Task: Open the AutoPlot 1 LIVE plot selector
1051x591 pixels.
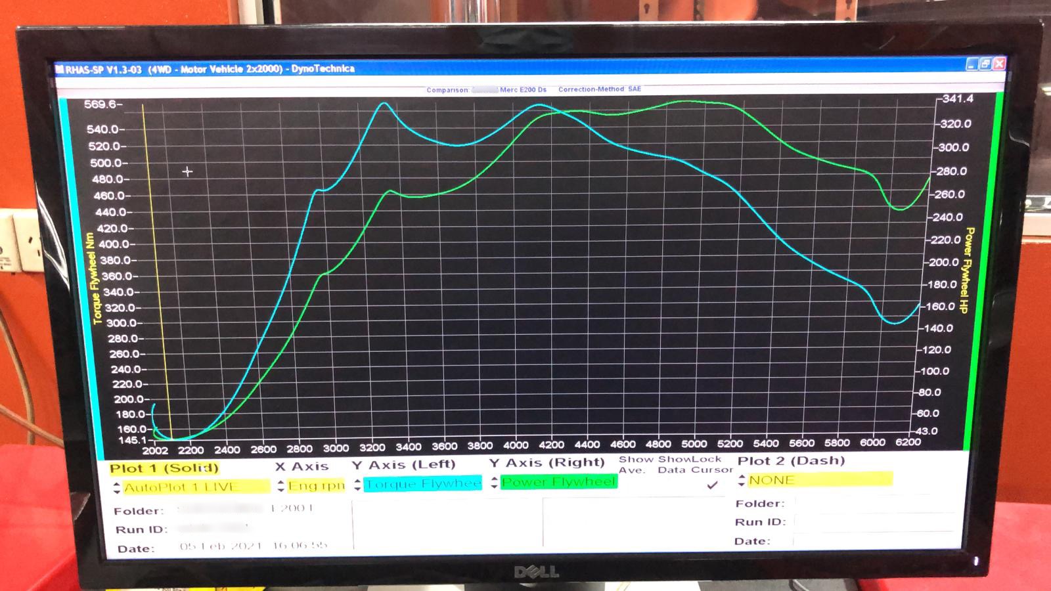Action: click(x=196, y=487)
